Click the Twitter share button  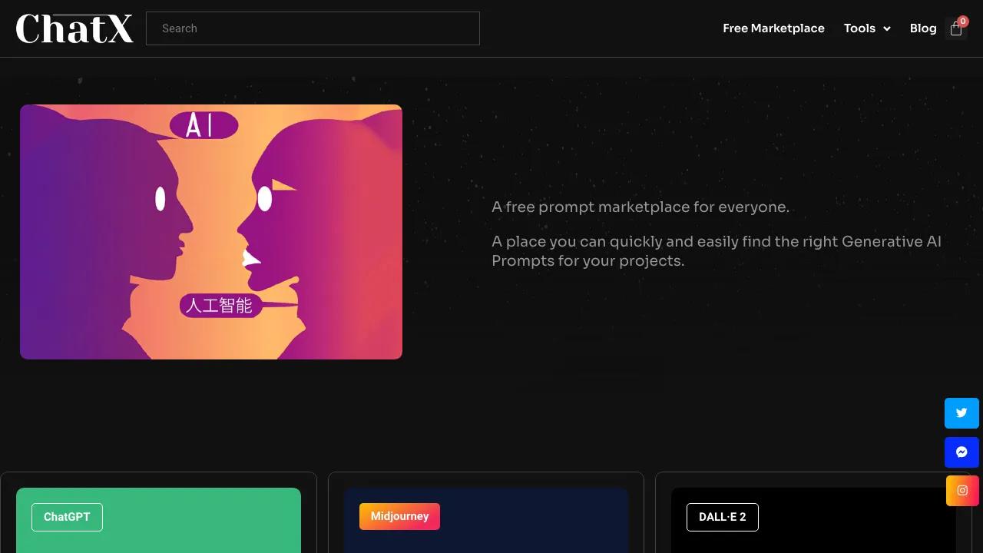click(961, 413)
